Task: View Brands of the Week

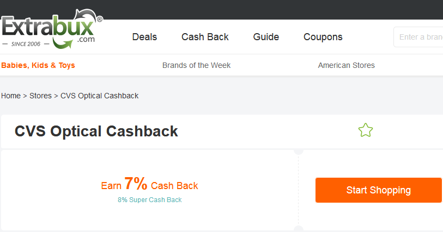Action: pyautogui.click(x=196, y=65)
